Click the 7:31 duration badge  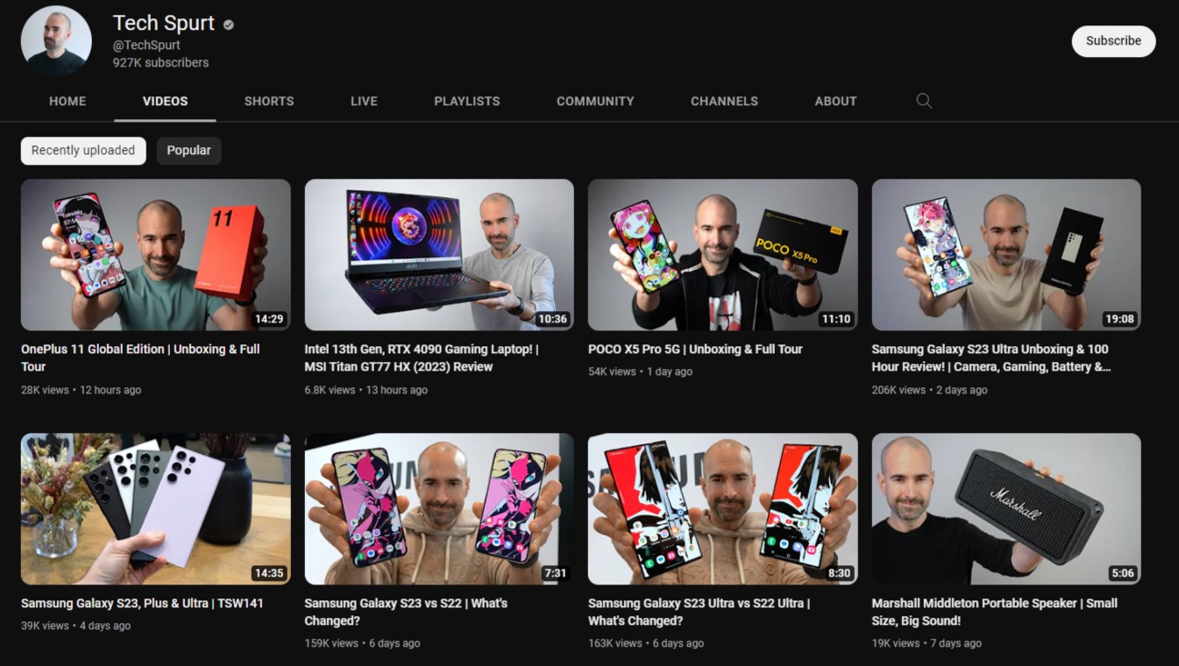[556, 573]
